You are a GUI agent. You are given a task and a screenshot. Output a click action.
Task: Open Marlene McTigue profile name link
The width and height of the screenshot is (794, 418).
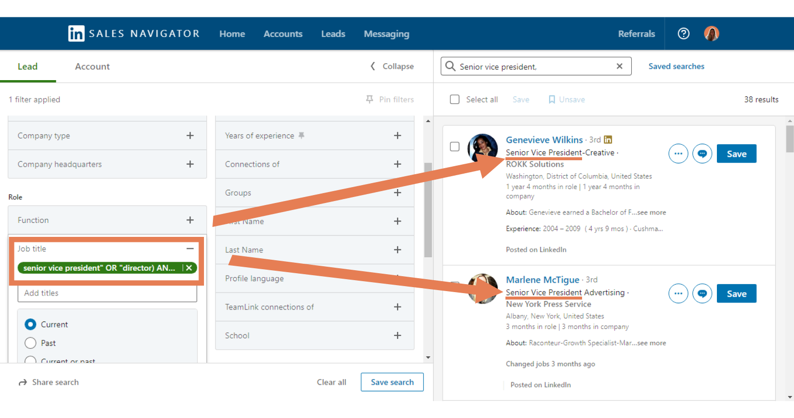point(543,280)
